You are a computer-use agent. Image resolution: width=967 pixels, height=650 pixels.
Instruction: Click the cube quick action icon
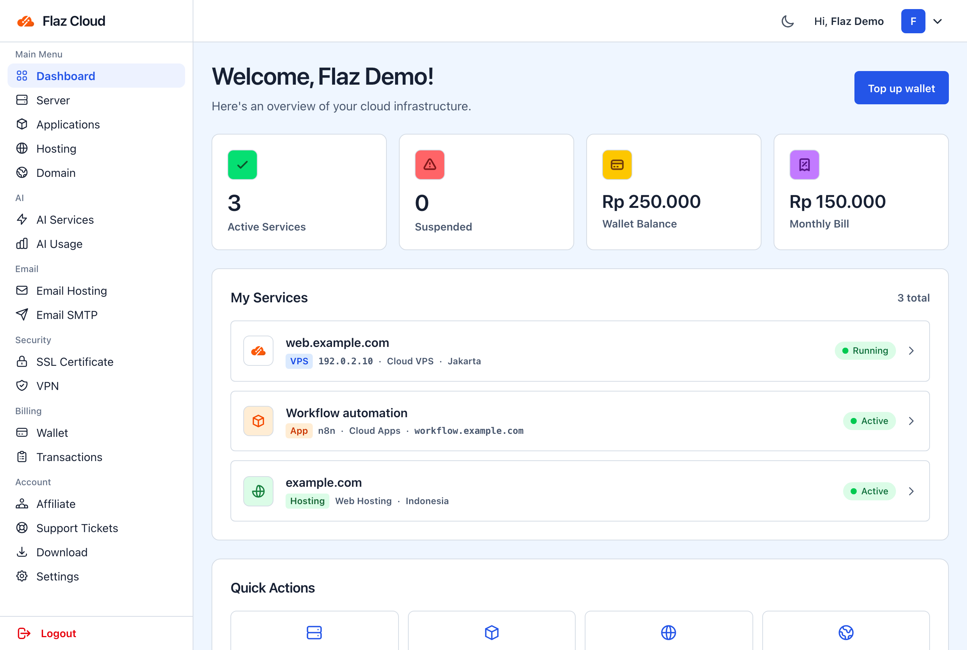pos(491,633)
